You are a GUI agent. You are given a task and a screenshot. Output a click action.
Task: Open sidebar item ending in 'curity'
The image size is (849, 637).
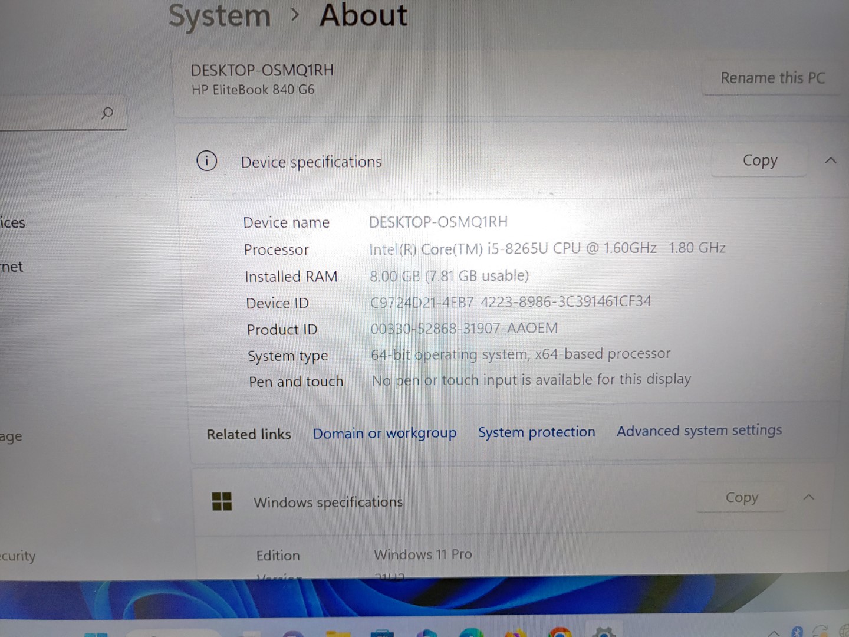18,556
